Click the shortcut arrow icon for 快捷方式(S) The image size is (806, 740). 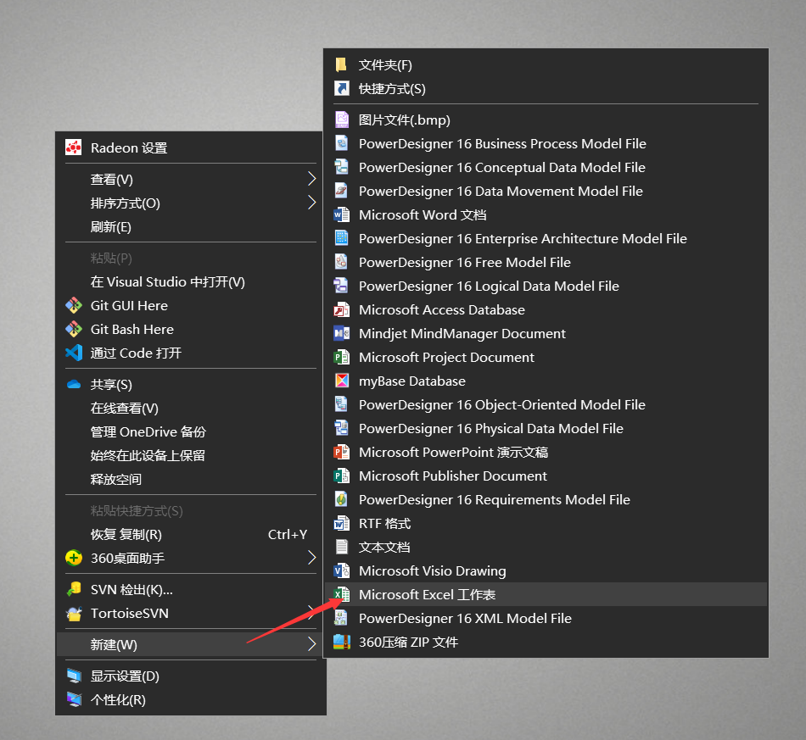point(341,88)
